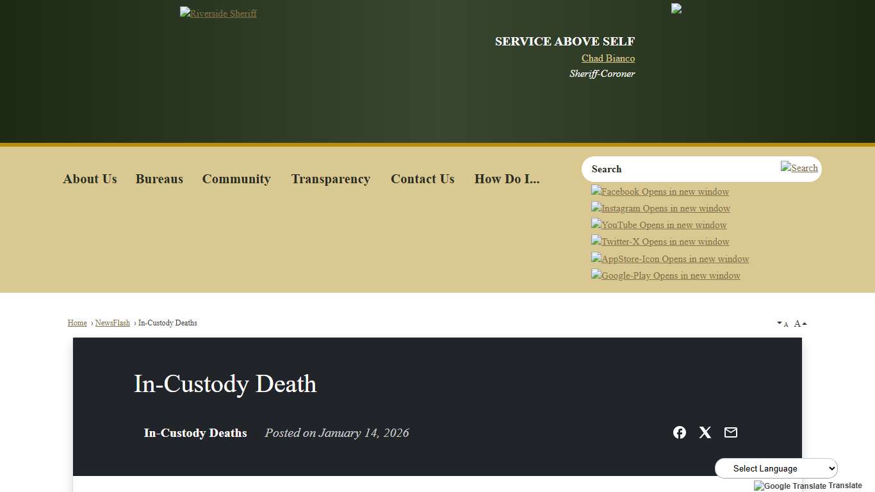
Task: Open the Facebook page in new window
Action: (659, 191)
